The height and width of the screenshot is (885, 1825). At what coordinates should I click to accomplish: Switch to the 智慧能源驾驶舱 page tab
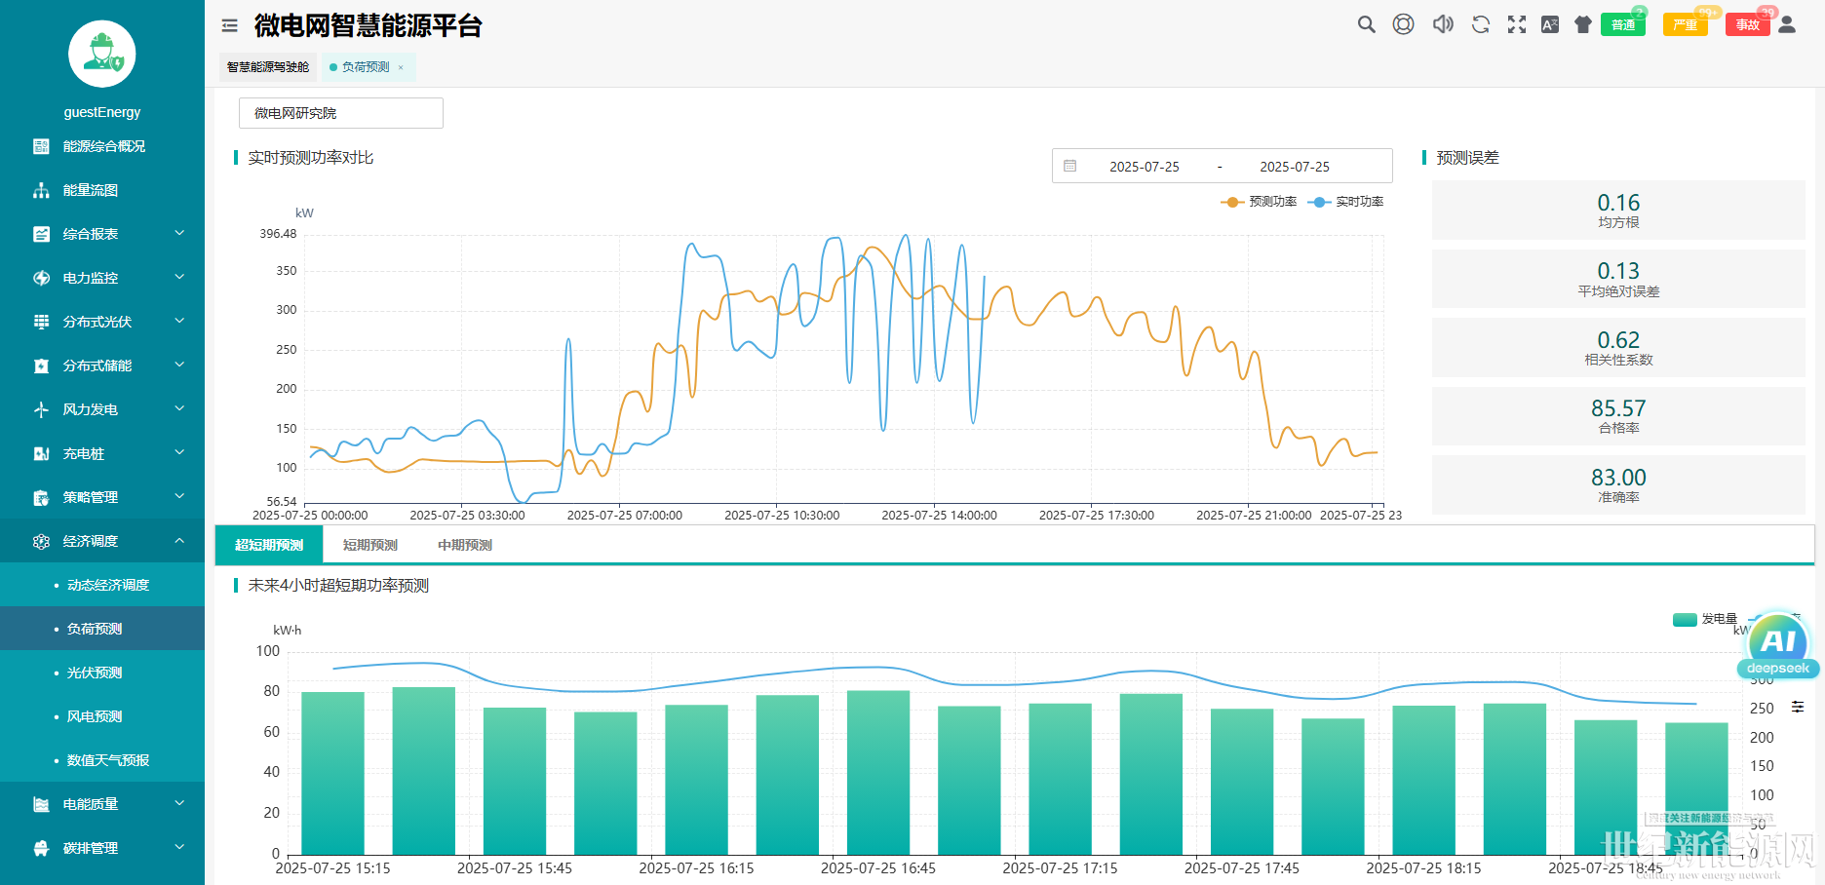(268, 67)
